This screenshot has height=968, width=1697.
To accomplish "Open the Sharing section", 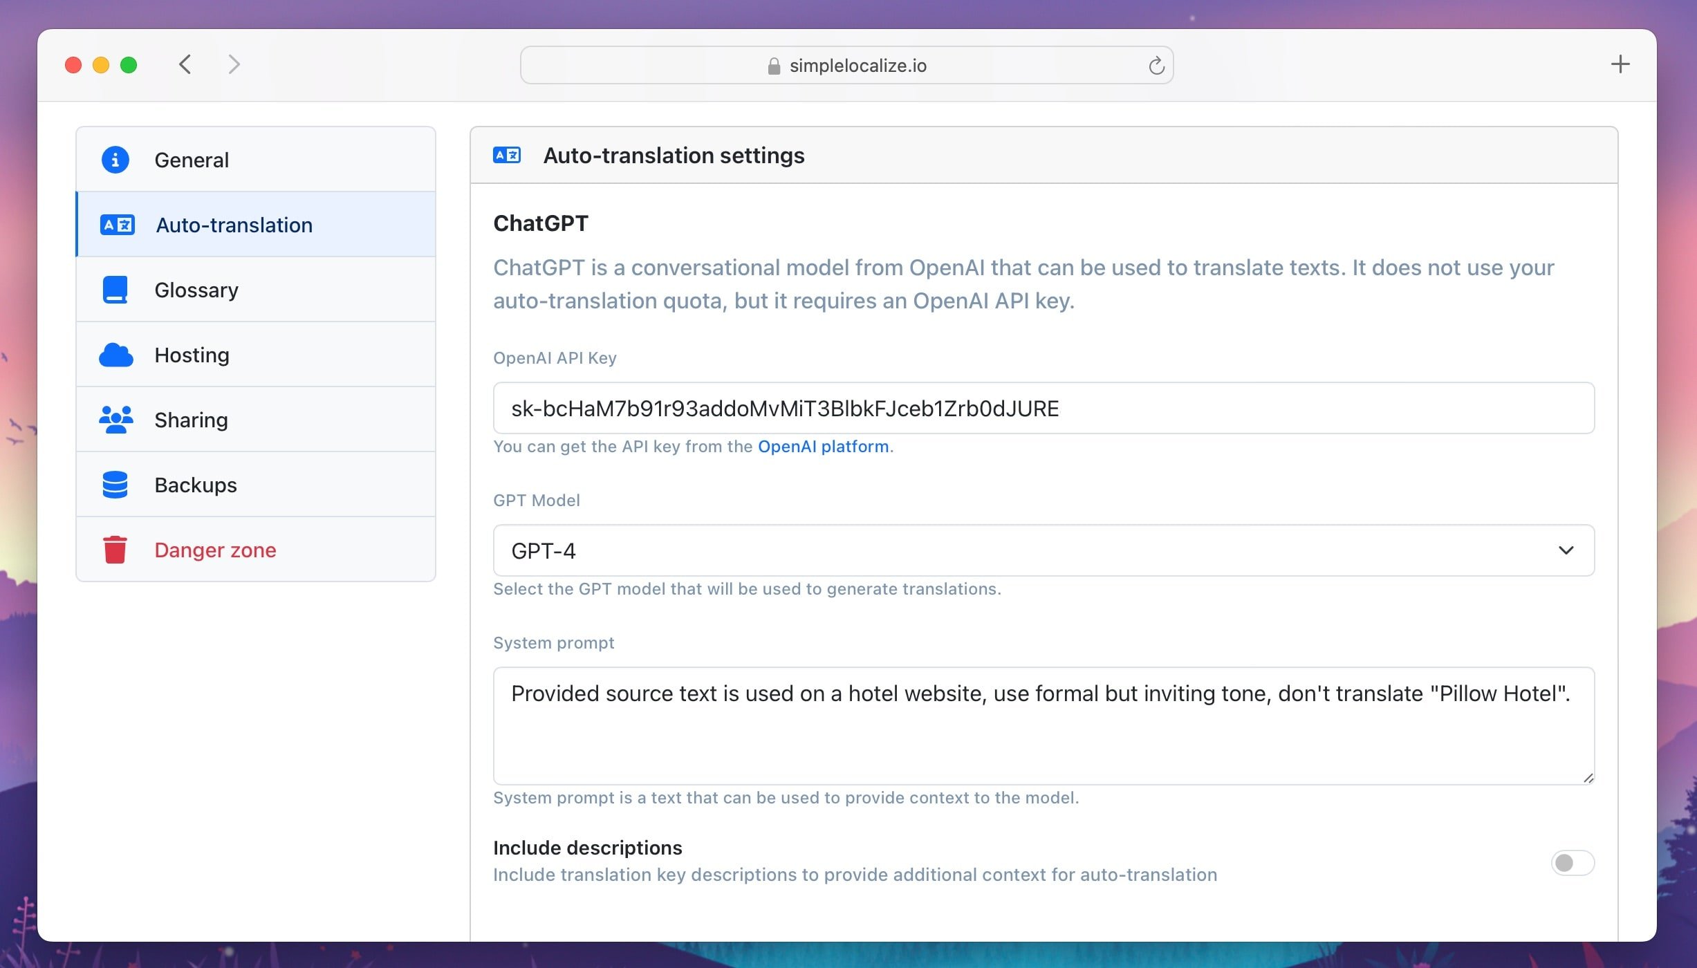I will pyautogui.click(x=256, y=420).
